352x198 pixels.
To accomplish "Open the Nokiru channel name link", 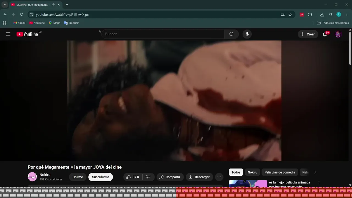I will 45,175.
